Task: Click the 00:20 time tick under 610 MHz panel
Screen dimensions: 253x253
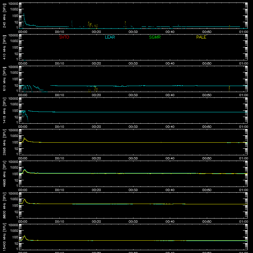Action: click(x=96, y=95)
